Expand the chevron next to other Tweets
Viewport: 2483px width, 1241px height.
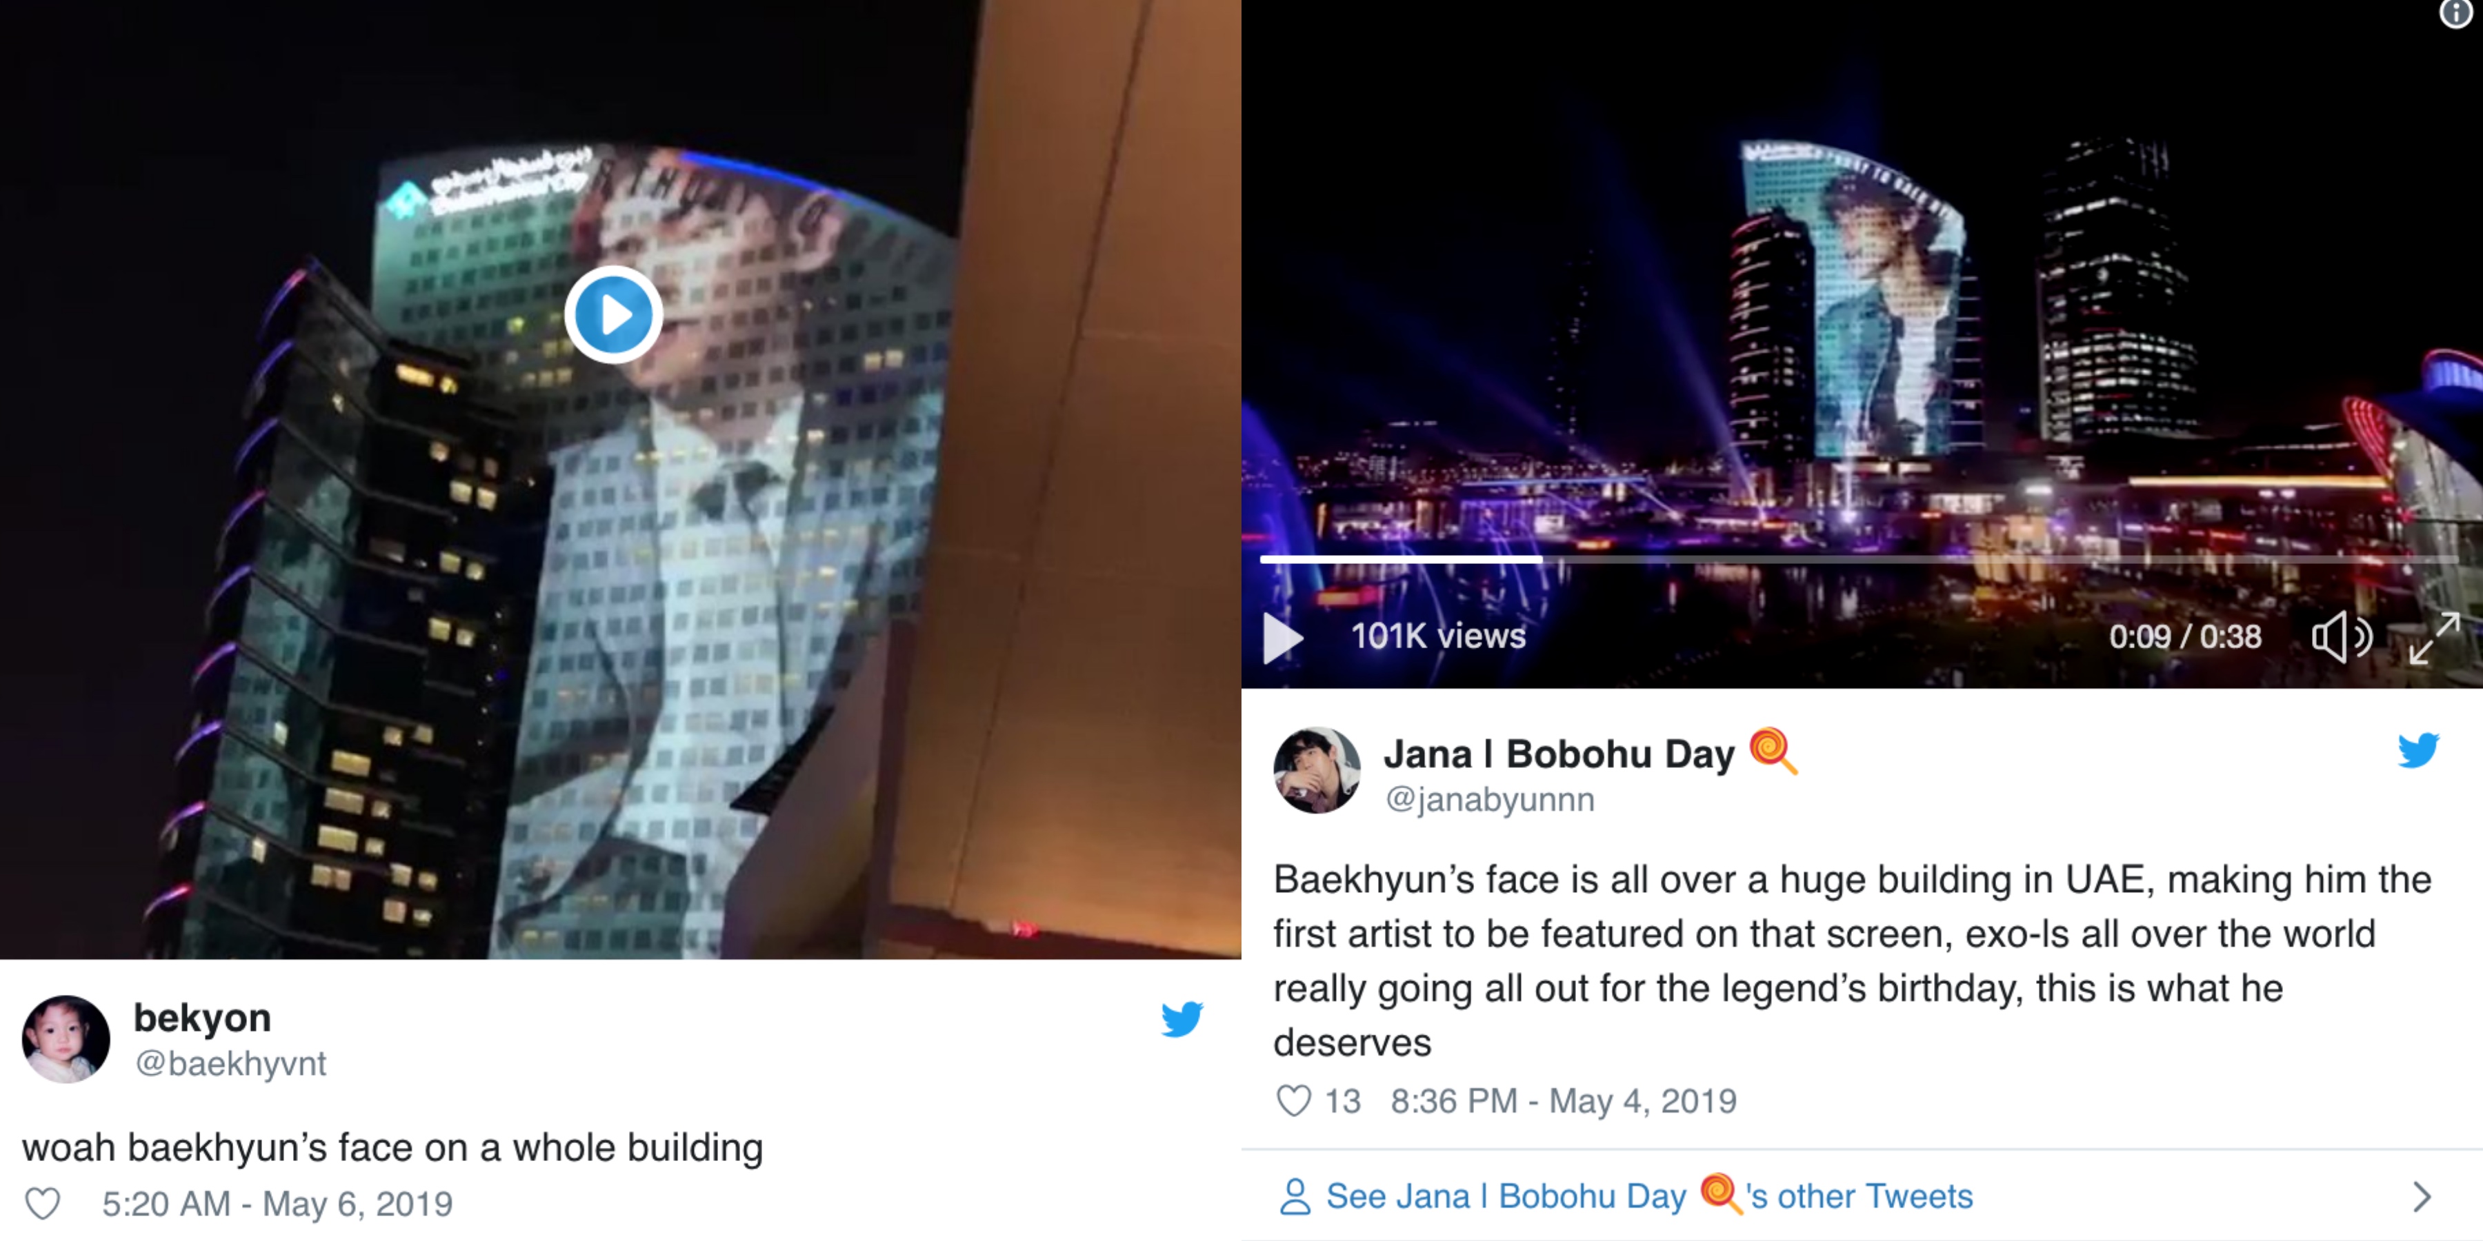tap(2422, 1197)
